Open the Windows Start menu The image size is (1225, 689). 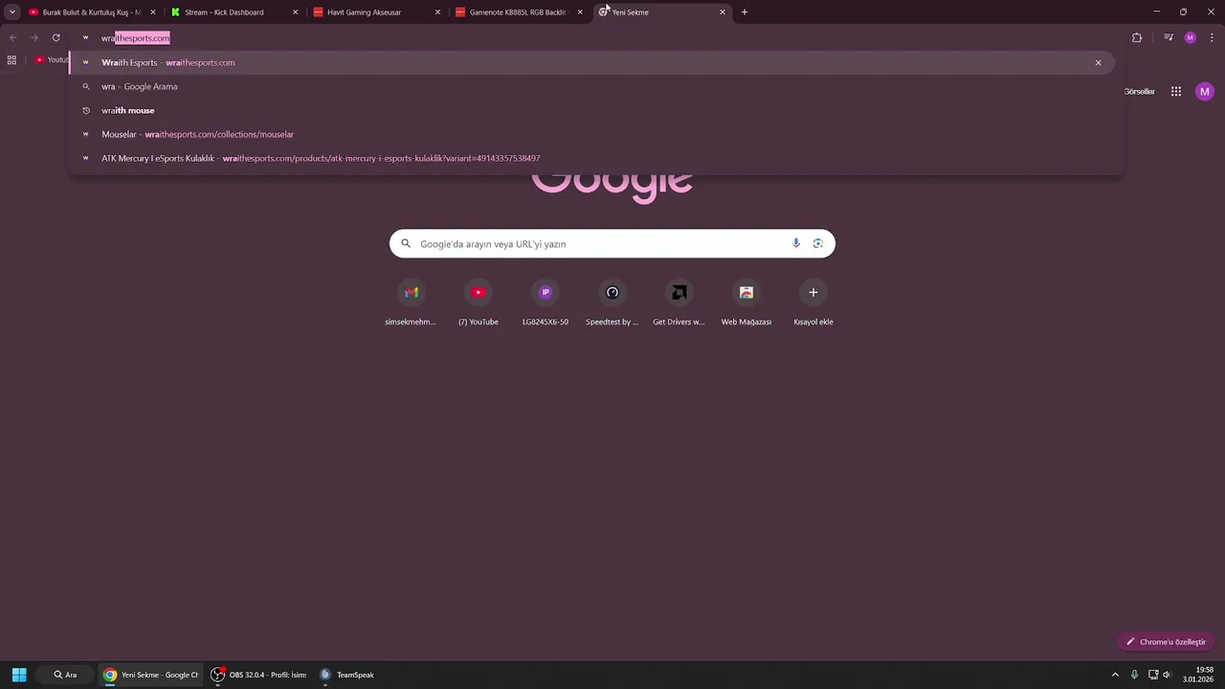pos(19,675)
